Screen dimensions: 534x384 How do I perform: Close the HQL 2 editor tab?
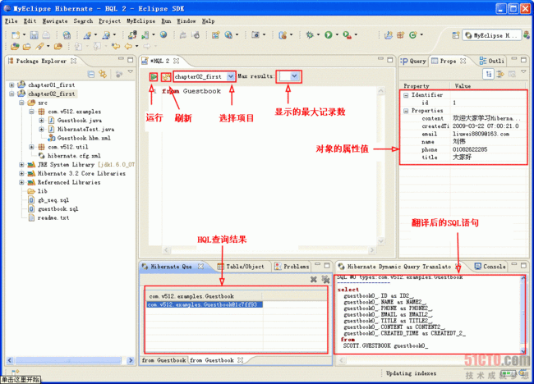tap(176, 61)
